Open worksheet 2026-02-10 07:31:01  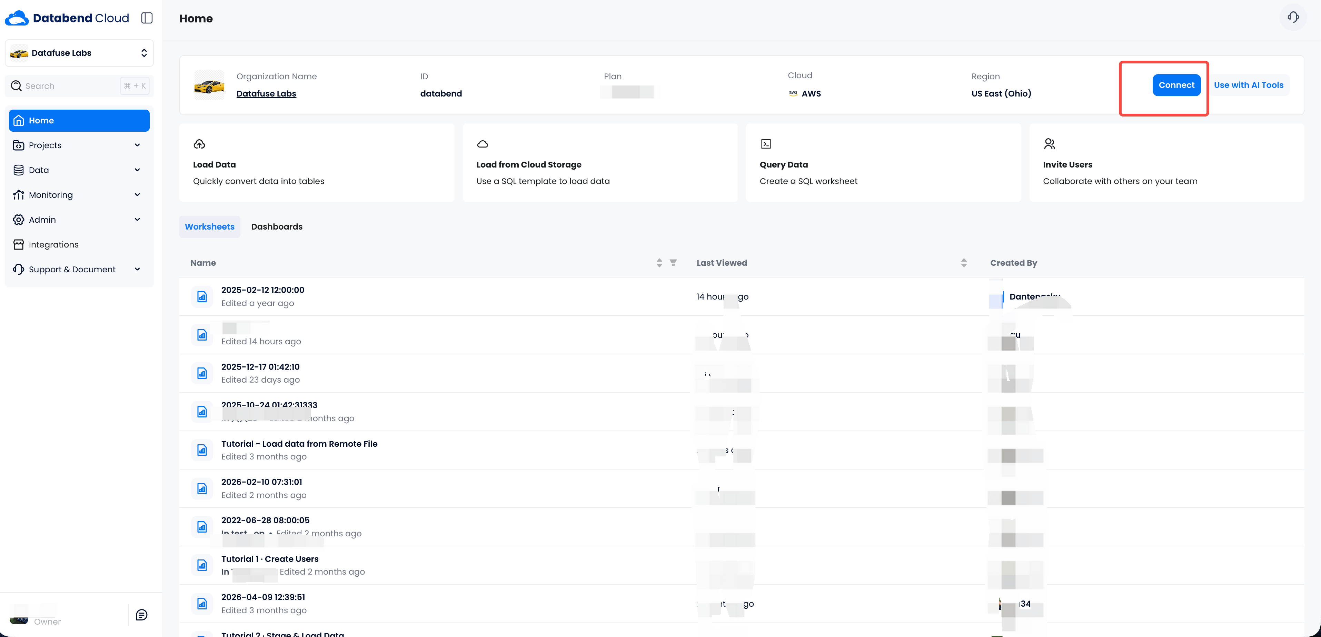point(261,482)
